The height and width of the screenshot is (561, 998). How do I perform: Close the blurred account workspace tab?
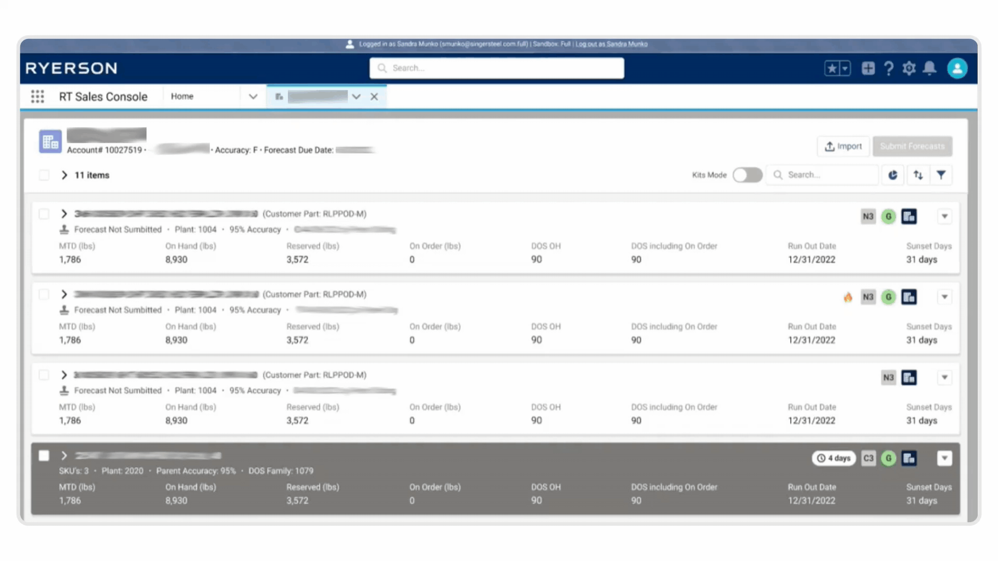coord(374,97)
